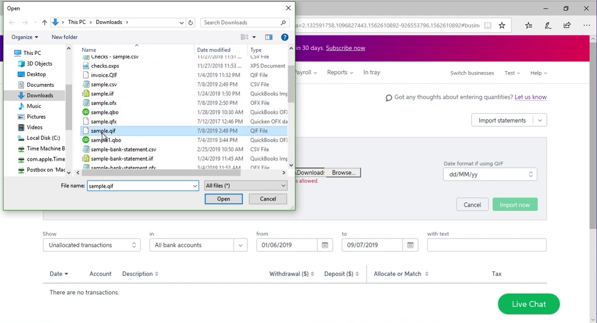Screen dimensions: 597x323
Task: Refresh the Downloads folder listing
Action: pyautogui.click(x=191, y=23)
